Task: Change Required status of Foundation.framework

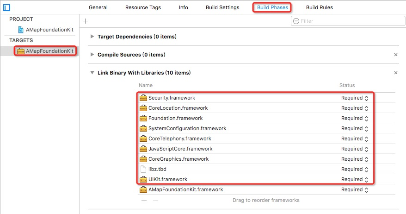Action: tap(355, 118)
